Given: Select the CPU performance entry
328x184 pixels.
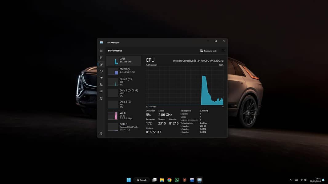Looking at the screenshot, I should [x=124, y=61].
